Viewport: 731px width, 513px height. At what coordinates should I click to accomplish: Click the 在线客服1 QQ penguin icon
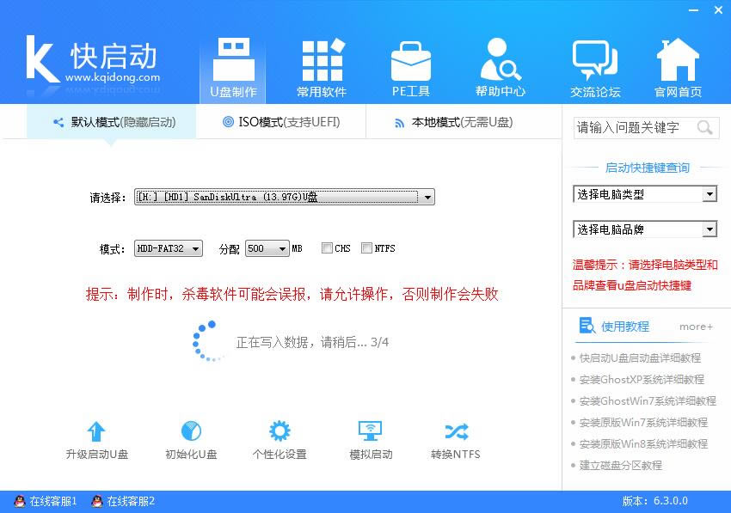[x=20, y=501]
